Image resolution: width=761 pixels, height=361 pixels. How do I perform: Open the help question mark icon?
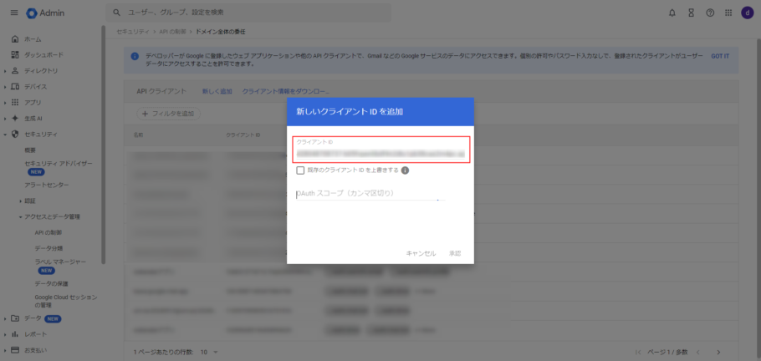click(x=710, y=13)
